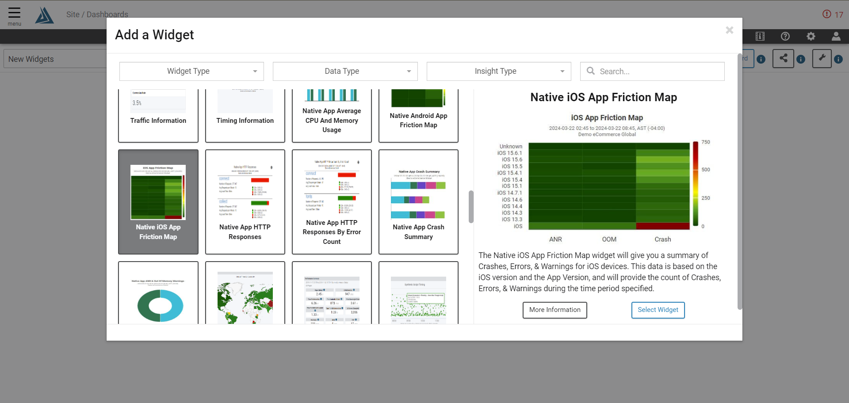Click the Unknown row label in heatmap
This screenshot has height=403, width=849.
click(511, 147)
